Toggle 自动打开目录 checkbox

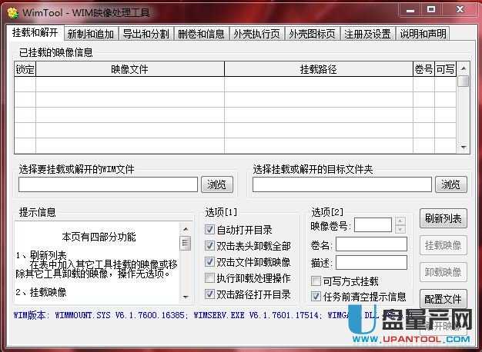click(210, 230)
